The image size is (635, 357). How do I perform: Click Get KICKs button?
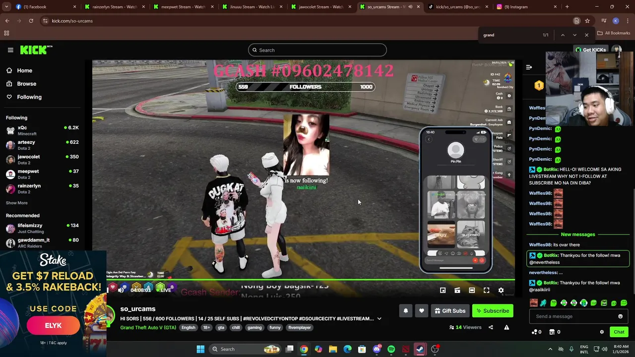tap(590, 50)
